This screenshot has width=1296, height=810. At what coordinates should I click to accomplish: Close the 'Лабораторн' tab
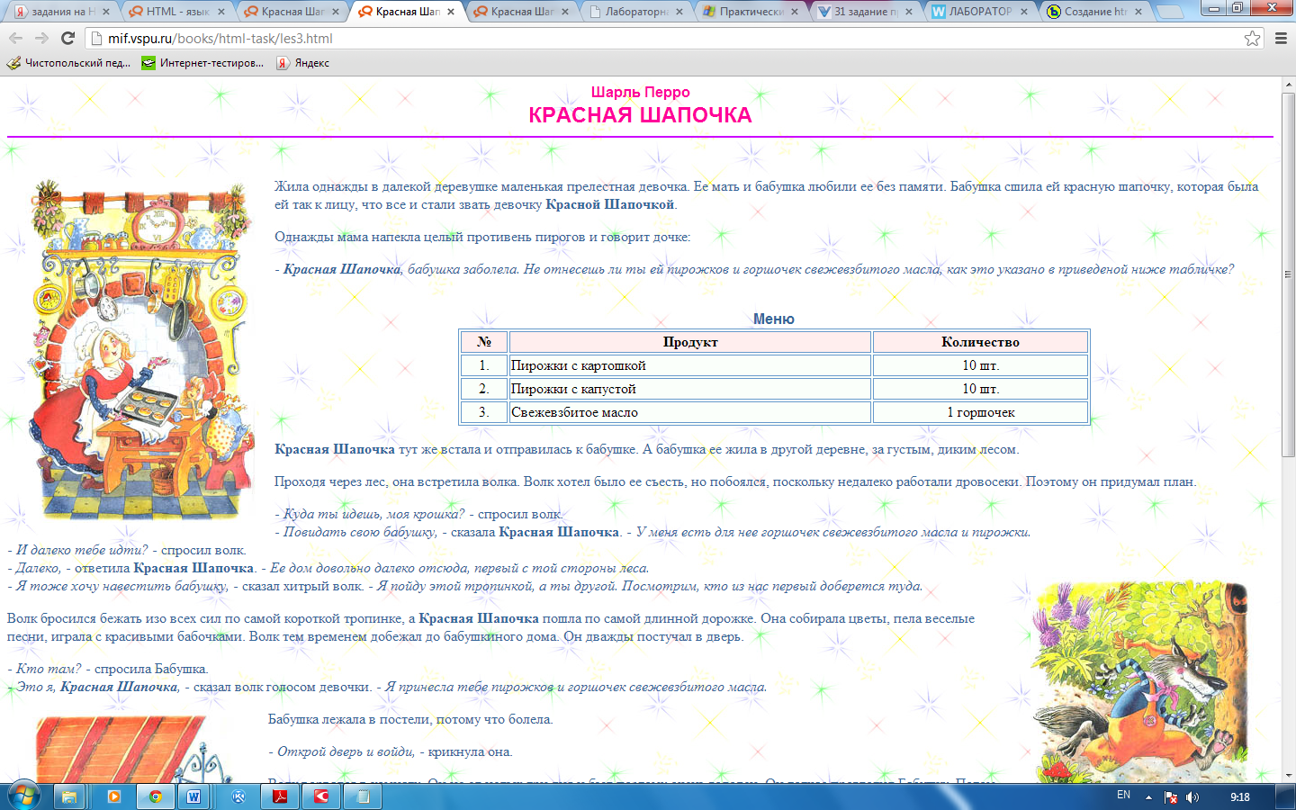click(680, 12)
